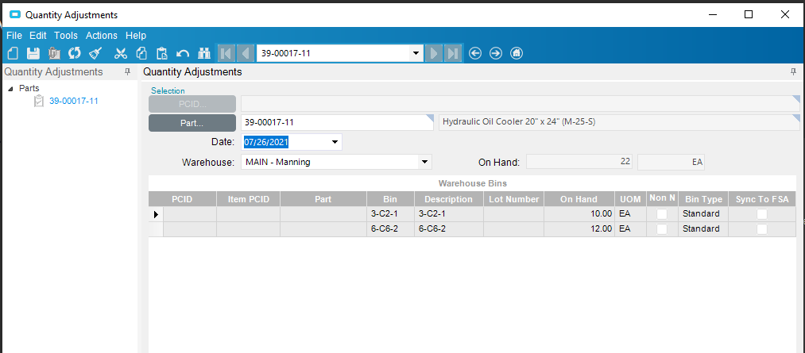Open the Date picker dropdown arrow
Viewport: 805px width, 353px height.
click(x=335, y=142)
